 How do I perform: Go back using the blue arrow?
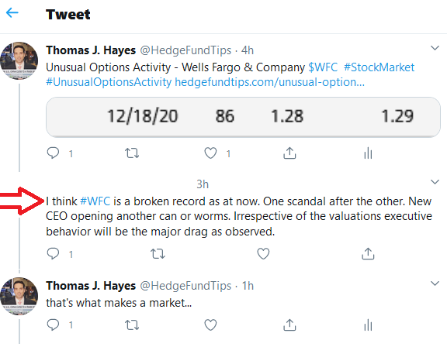point(12,13)
